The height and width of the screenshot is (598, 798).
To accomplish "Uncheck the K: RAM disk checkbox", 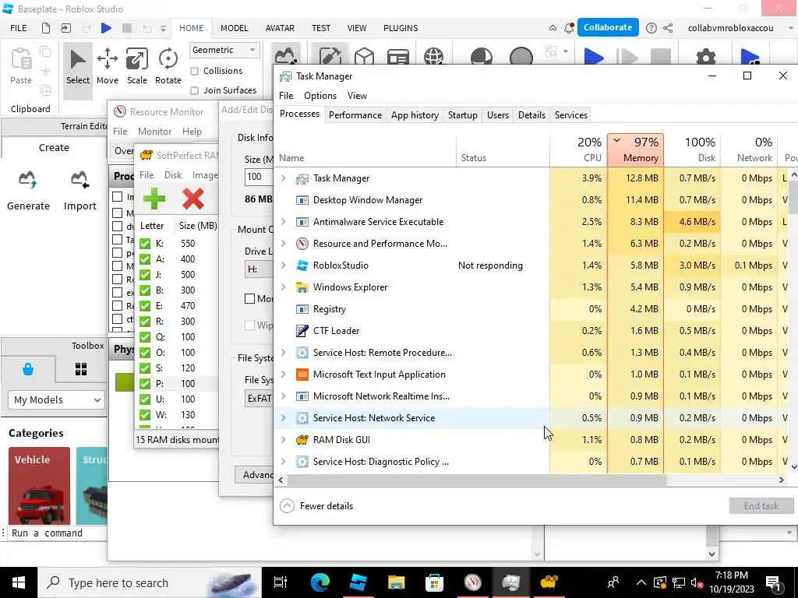I will click(145, 244).
